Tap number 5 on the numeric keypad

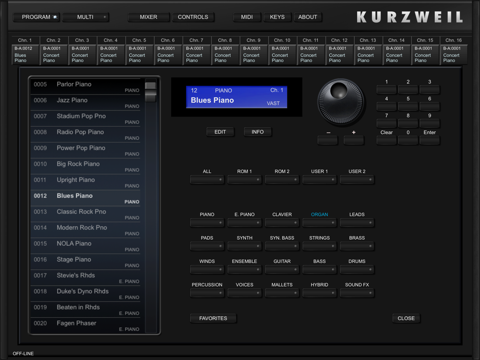[408, 107]
